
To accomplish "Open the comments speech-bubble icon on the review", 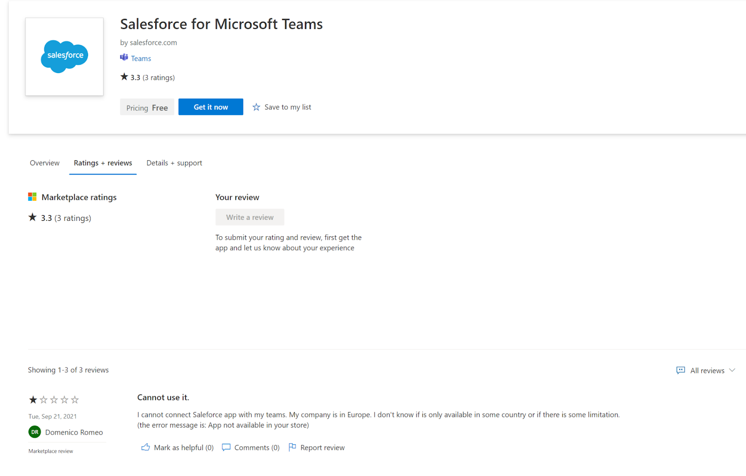I will coord(226,447).
